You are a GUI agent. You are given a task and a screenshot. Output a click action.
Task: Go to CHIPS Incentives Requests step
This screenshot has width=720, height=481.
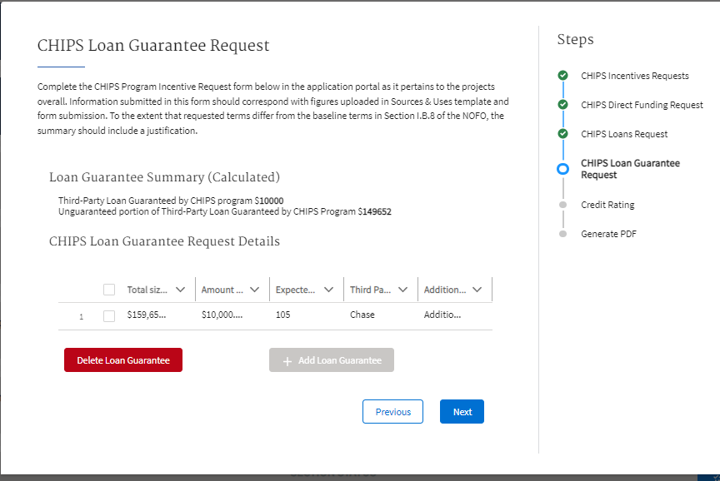pyautogui.click(x=634, y=76)
